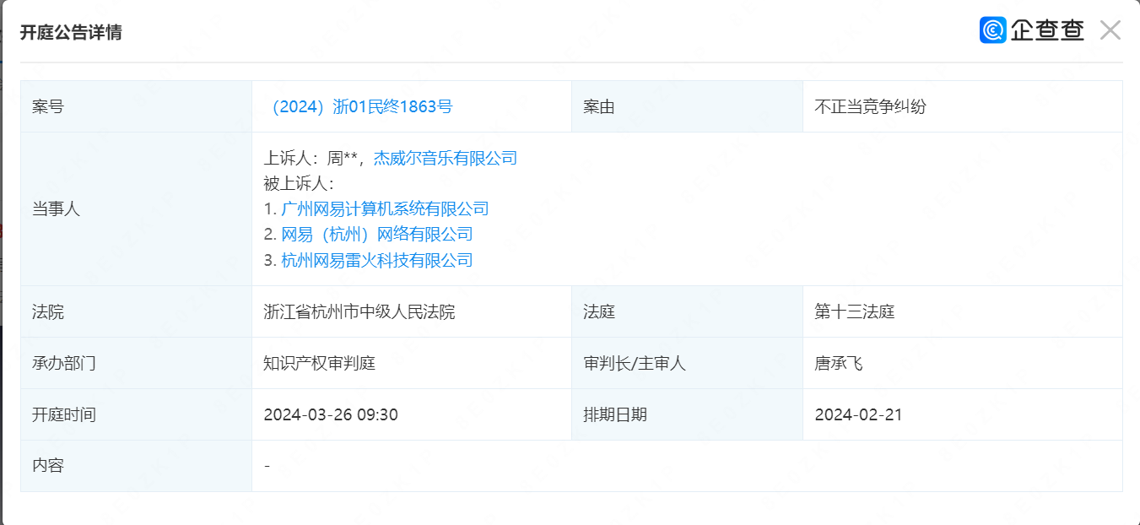
Task: Click the 当事人 row label
Action: click(x=56, y=209)
